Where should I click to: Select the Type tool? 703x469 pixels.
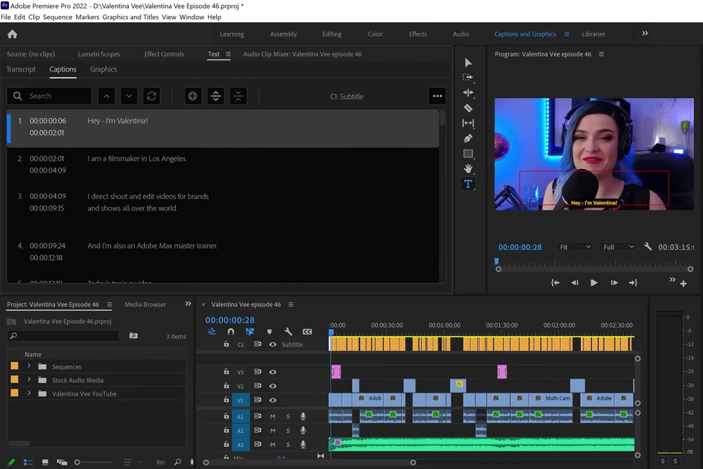468,184
